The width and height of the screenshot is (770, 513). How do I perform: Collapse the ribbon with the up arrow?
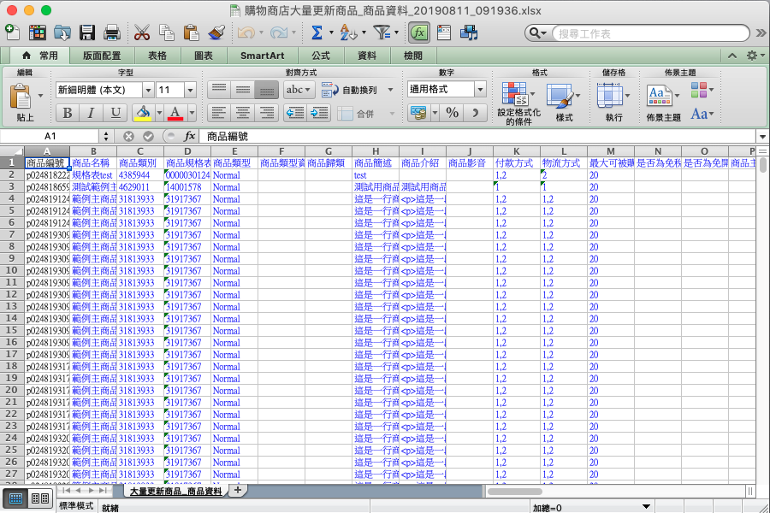pos(732,56)
